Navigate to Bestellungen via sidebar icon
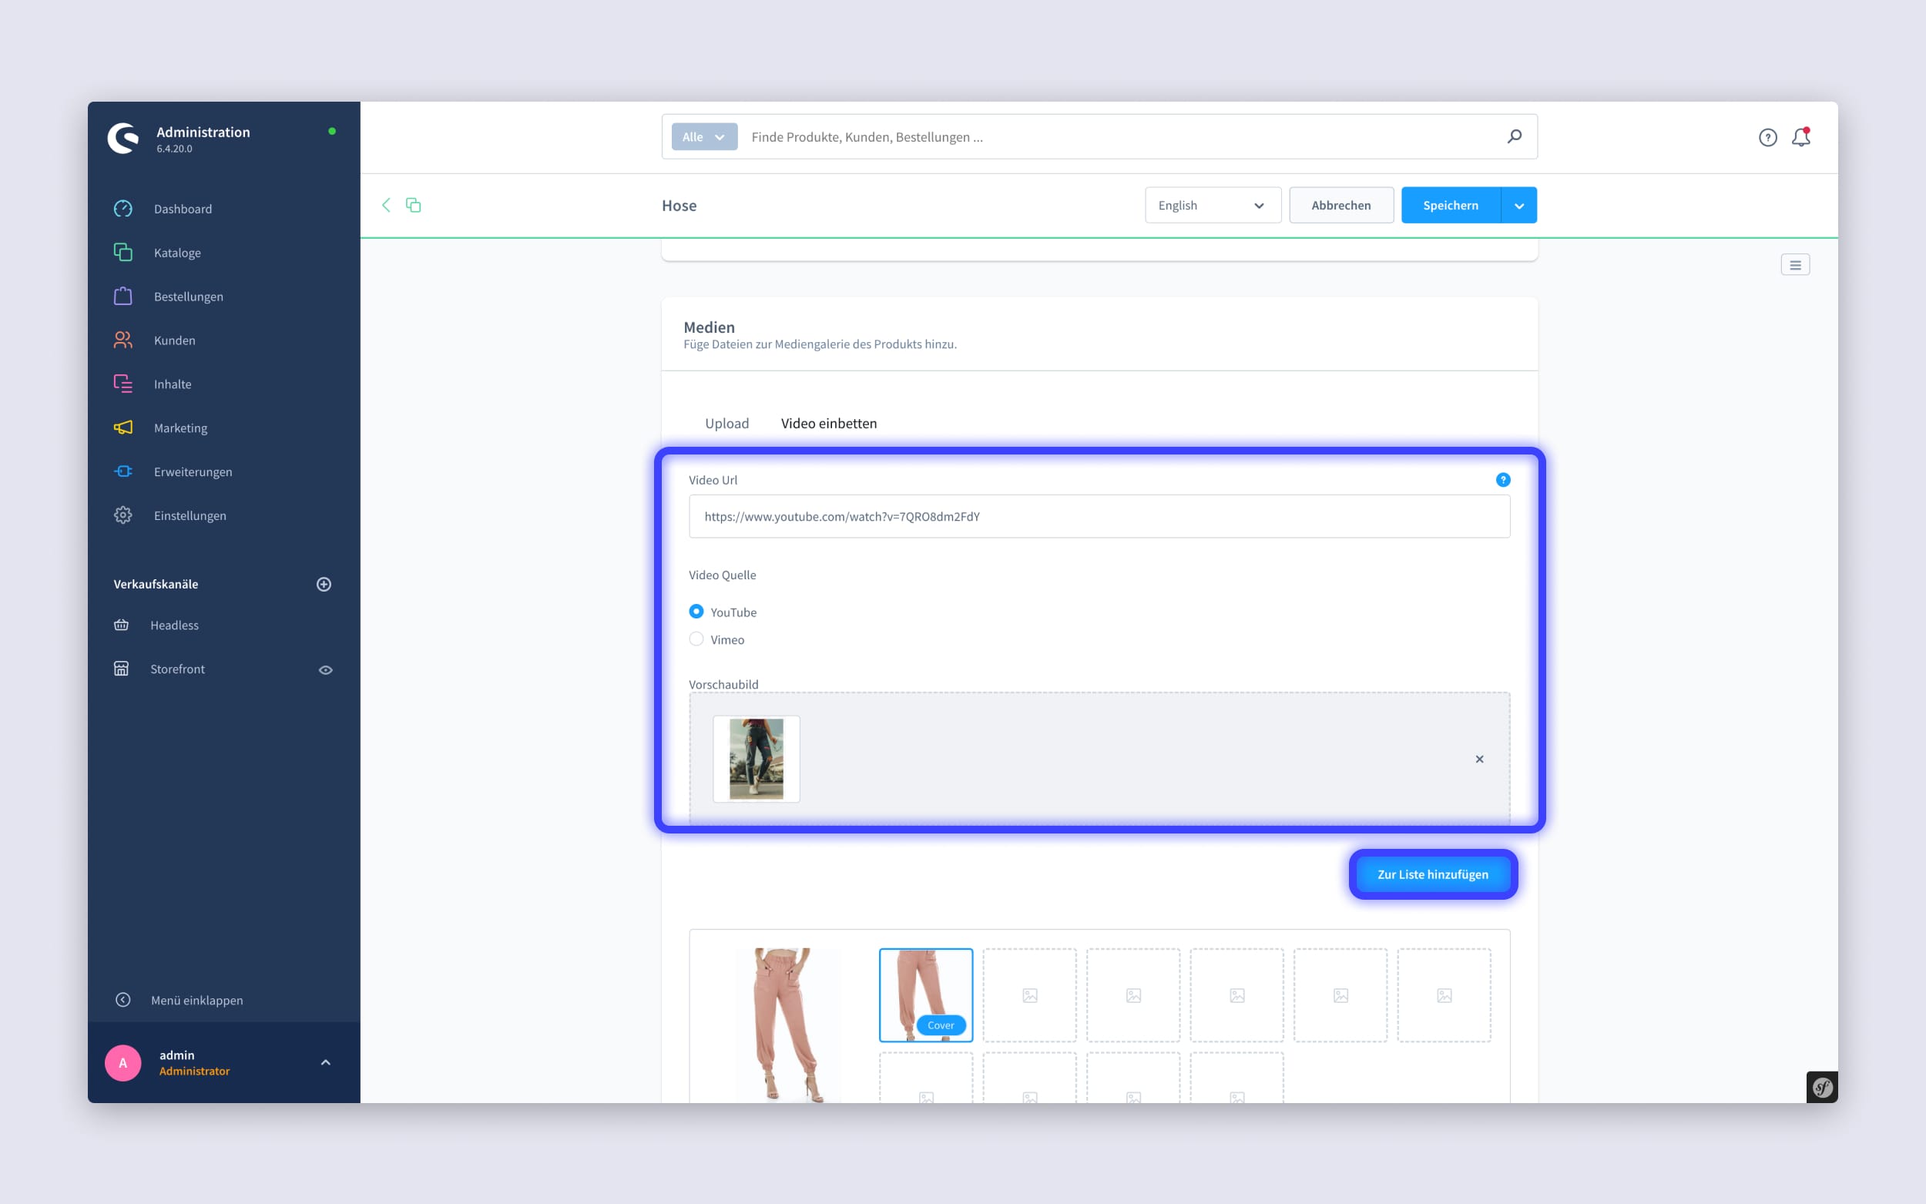 (x=123, y=297)
